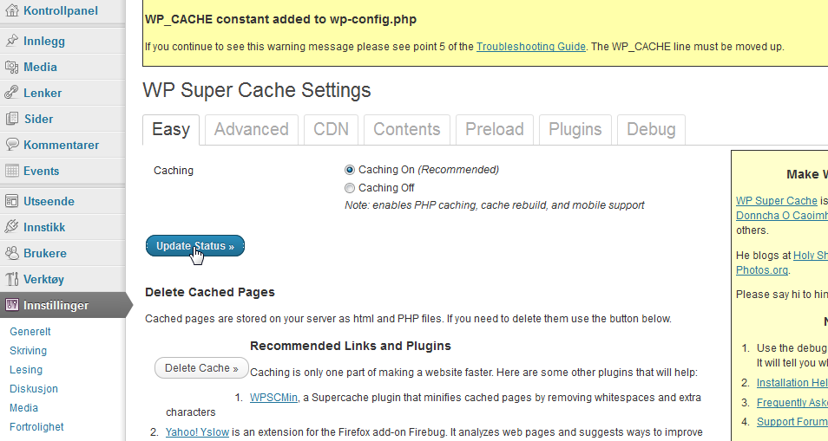Open Kontrollpanel via its house icon
Image resolution: width=828 pixels, height=441 pixels.
point(11,10)
